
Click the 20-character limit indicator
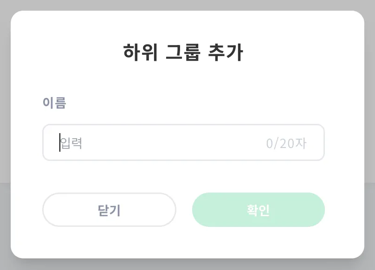[286, 143]
